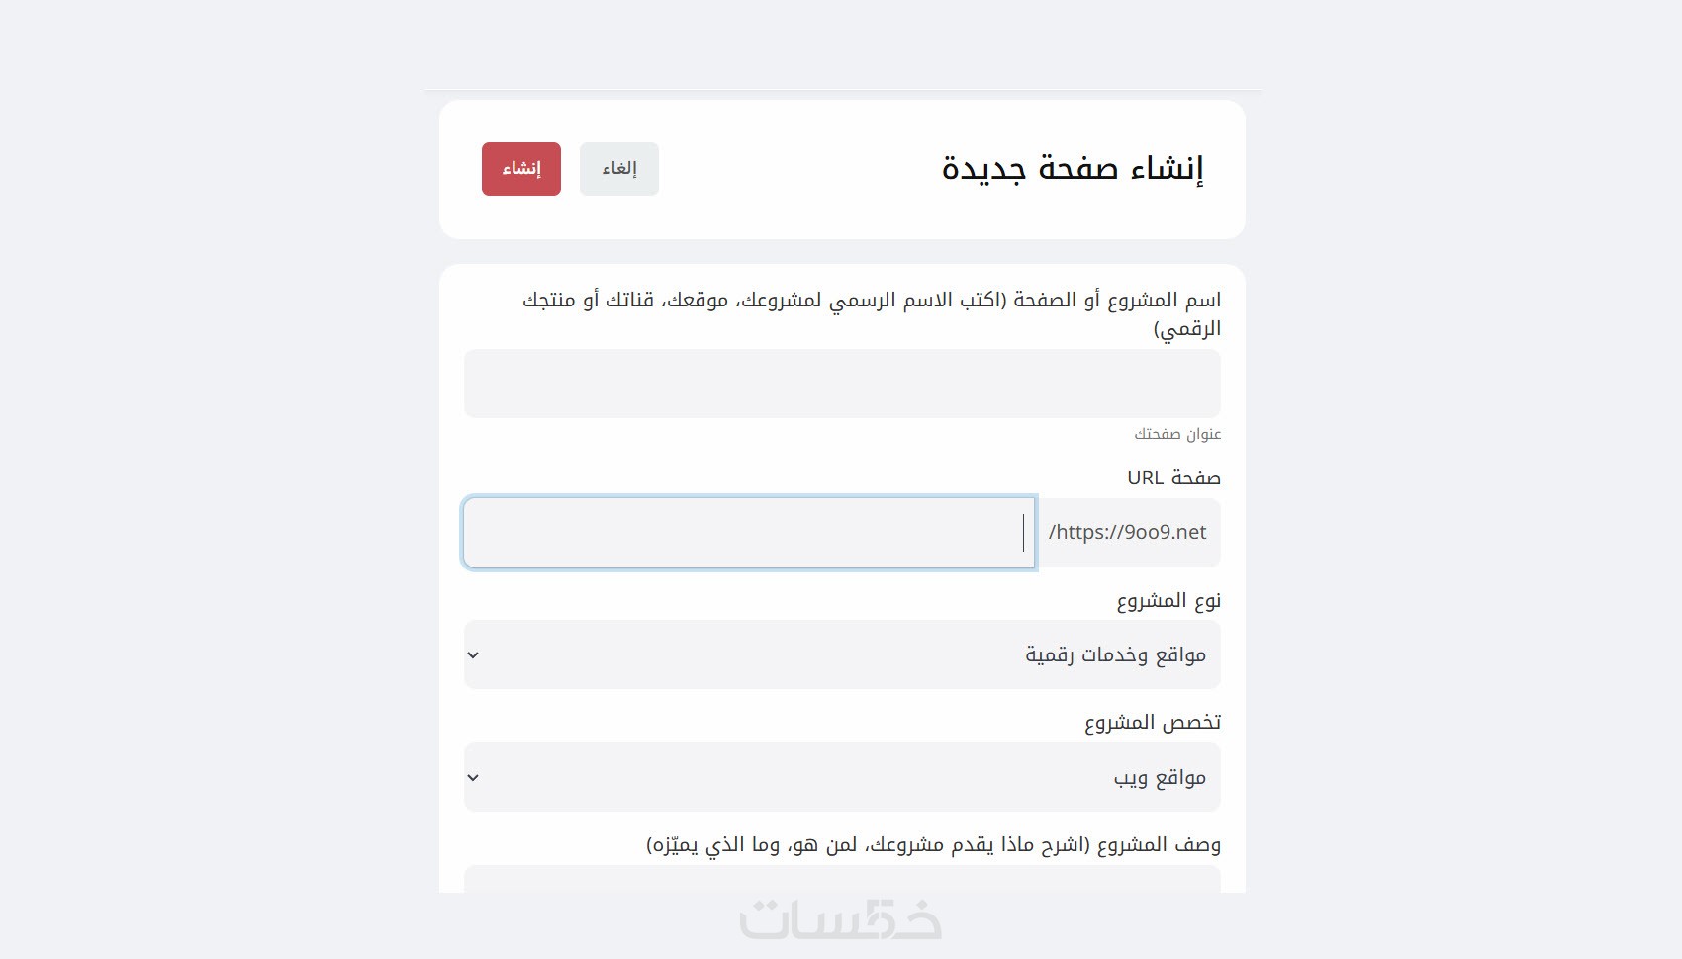Open the نوع المشروع dropdown
Screen dimensions: 1682x959
[842, 654]
